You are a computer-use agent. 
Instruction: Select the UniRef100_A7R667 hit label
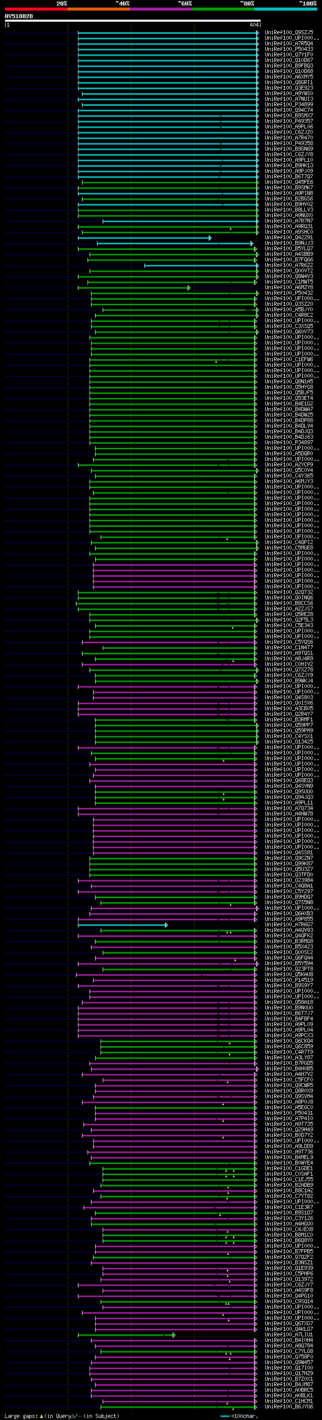point(289,924)
